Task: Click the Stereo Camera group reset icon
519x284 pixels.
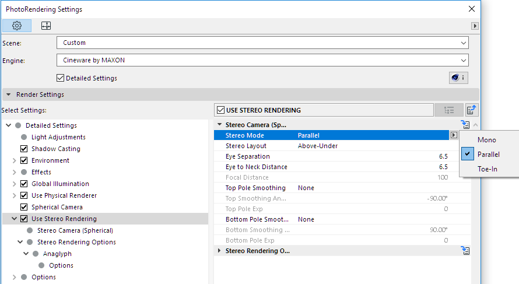Action: pos(465,124)
